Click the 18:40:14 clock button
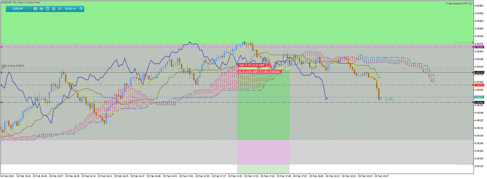 pos(70,9)
